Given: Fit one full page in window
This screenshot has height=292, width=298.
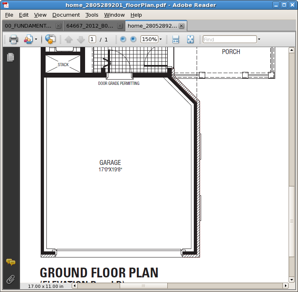Looking at the screenshot, I should (x=190, y=39).
